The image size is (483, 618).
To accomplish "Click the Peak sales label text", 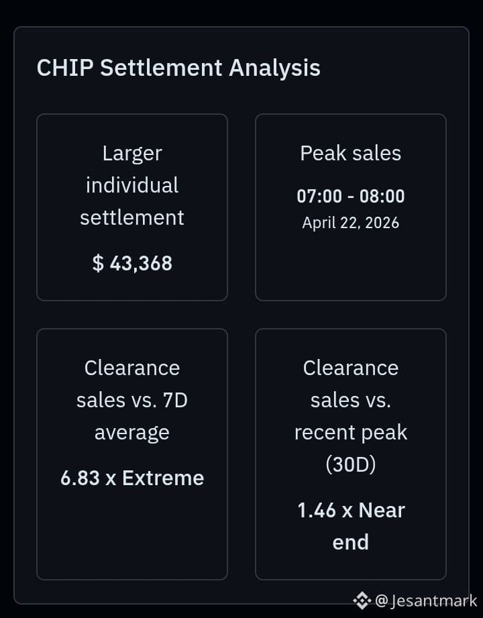I will point(351,153).
